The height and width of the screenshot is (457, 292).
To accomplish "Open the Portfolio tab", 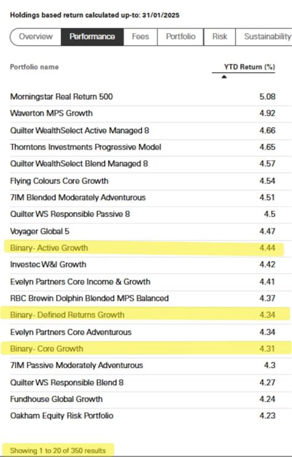I will 180,37.
